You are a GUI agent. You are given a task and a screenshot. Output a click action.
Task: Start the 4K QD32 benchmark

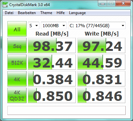pos(17,95)
